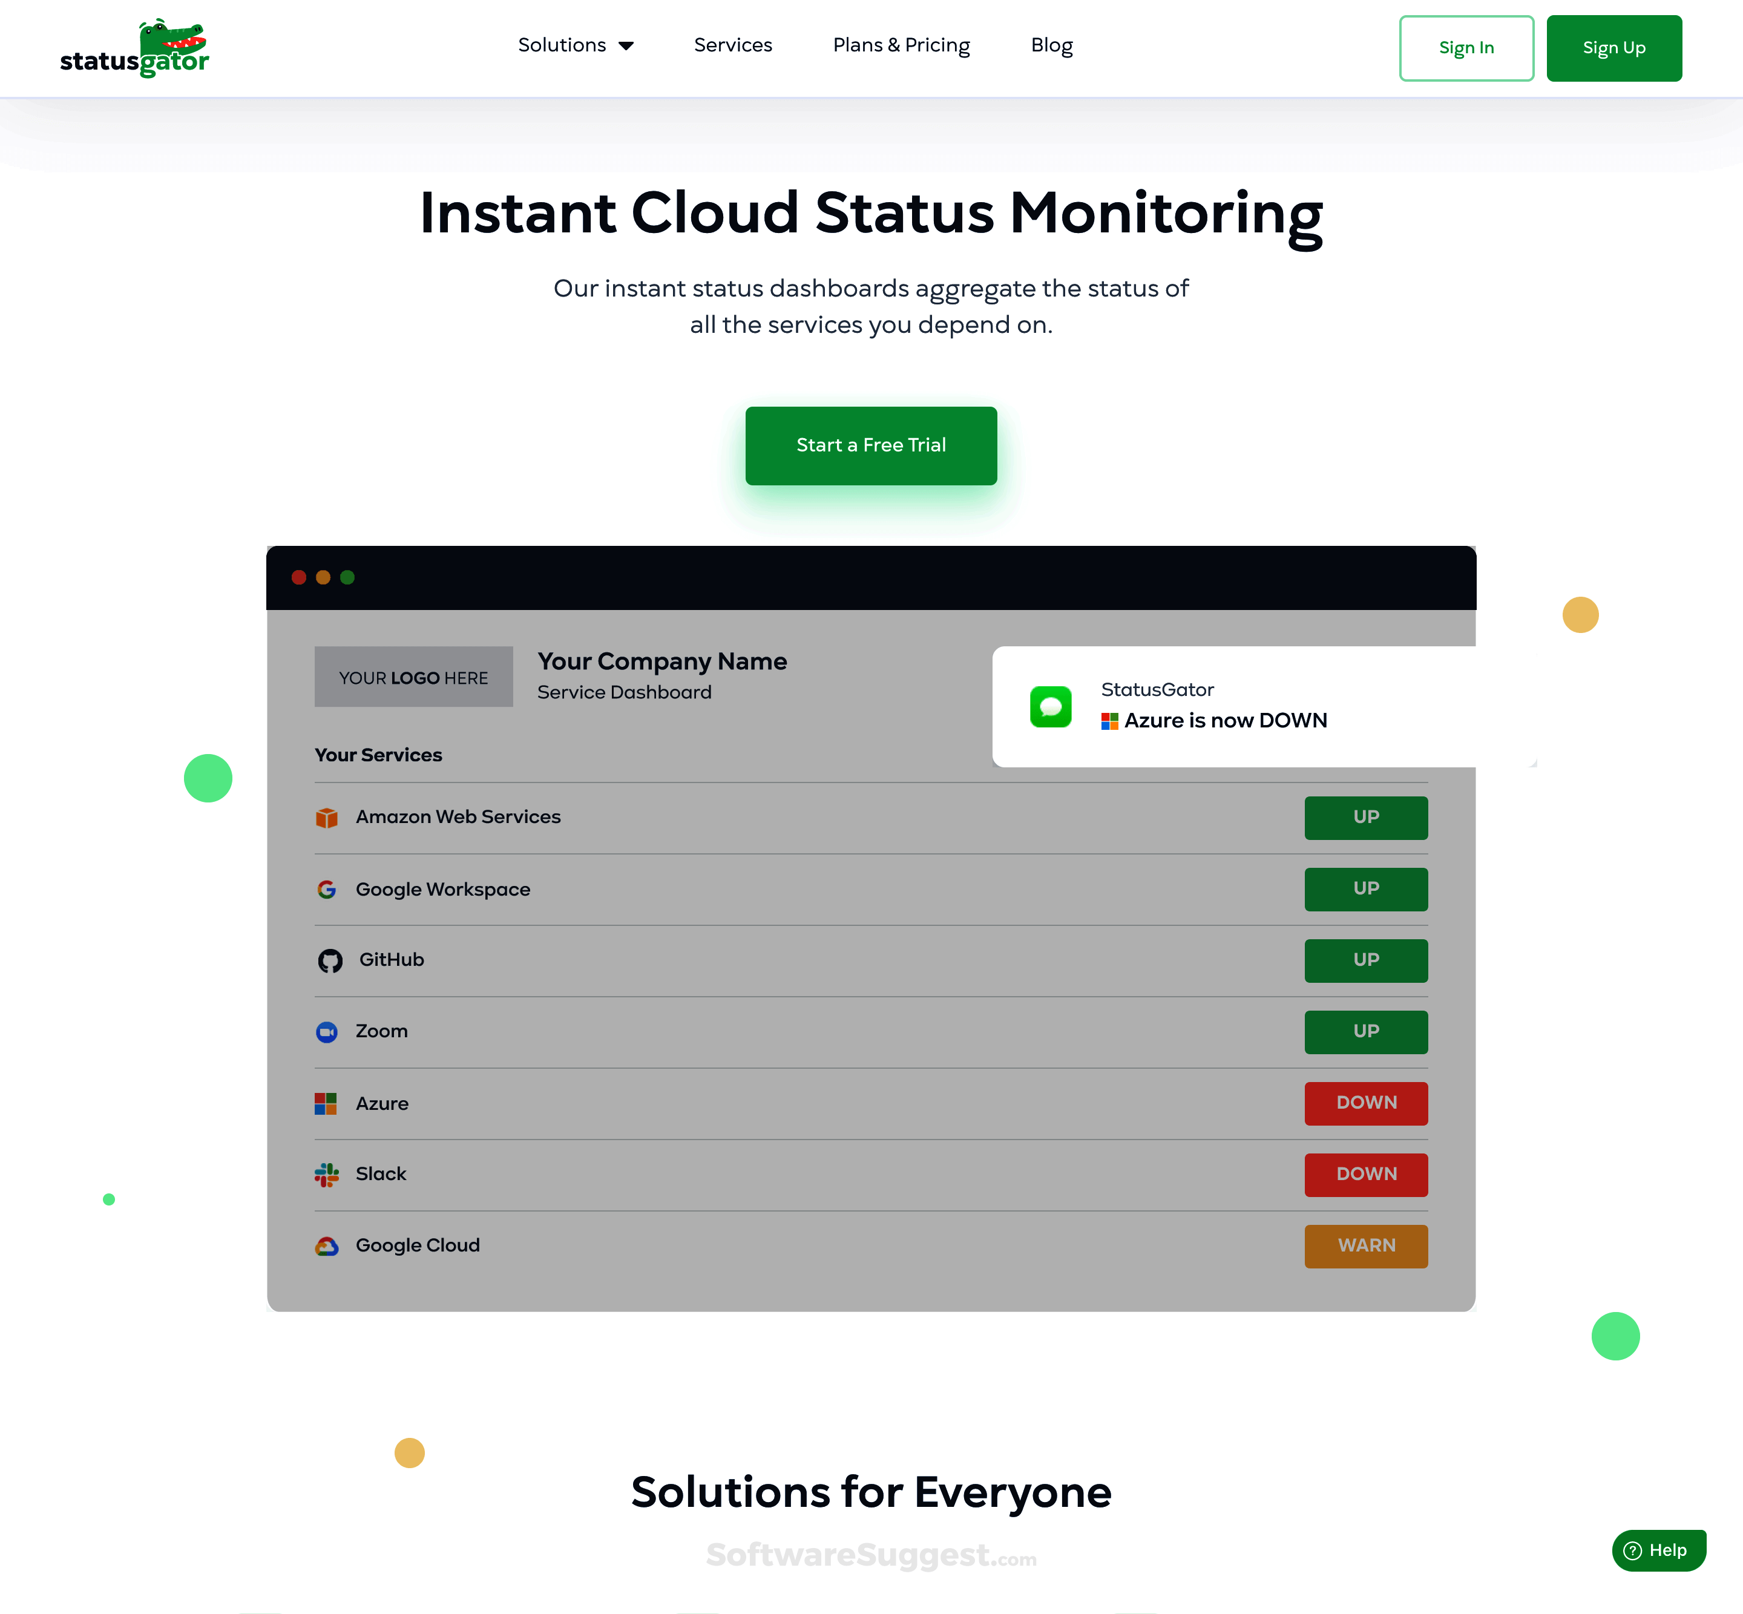Click Start a Free Trial

(871, 445)
